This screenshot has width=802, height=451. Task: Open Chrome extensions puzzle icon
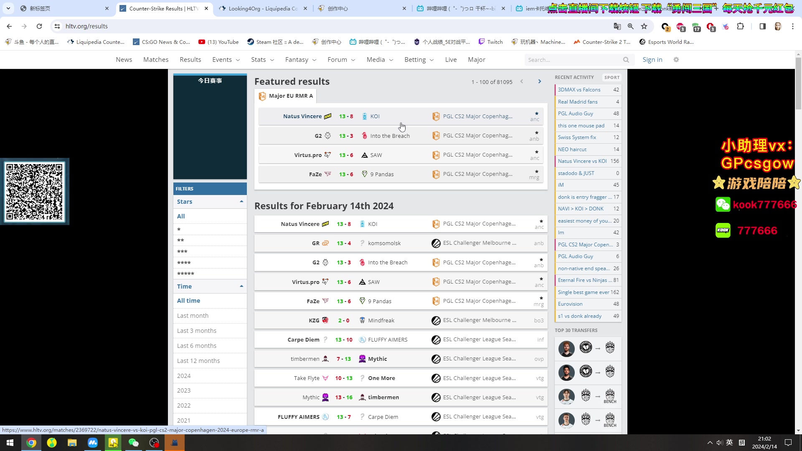tap(741, 26)
